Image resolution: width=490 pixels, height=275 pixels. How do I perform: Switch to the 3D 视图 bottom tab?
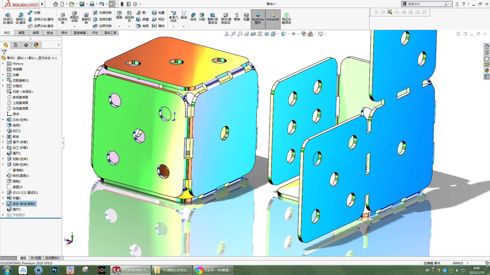point(36,258)
